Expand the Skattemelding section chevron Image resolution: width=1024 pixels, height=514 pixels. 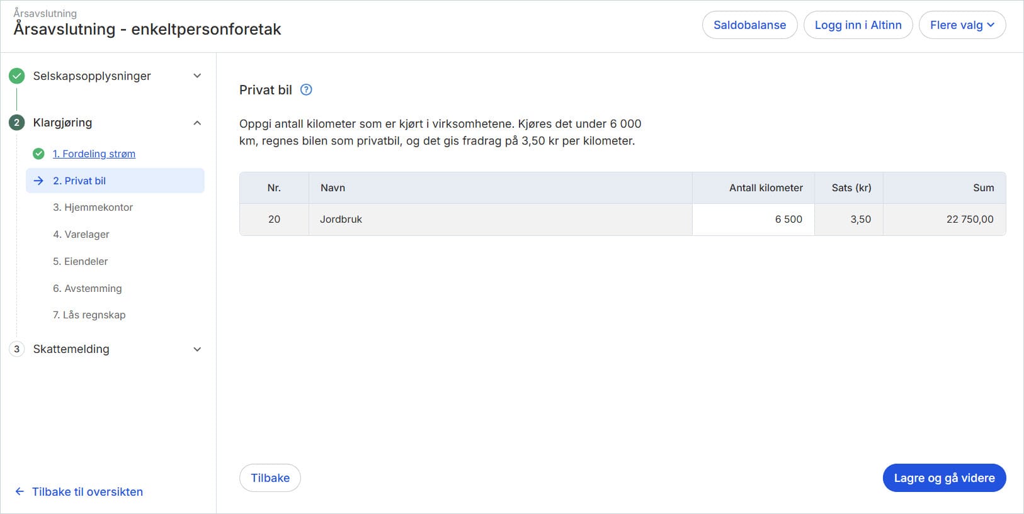tap(197, 349)
